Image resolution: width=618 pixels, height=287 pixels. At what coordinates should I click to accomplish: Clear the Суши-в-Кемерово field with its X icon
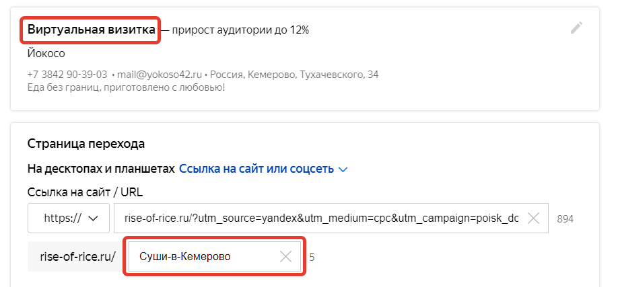pyautogui.click(x=285, y=257)
